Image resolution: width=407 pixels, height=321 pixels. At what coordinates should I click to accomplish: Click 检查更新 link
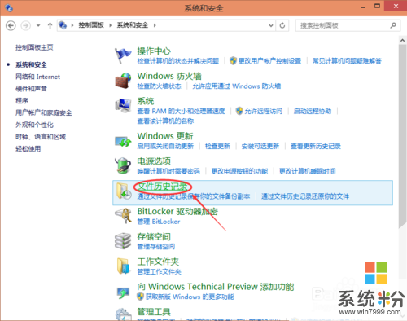217,146
